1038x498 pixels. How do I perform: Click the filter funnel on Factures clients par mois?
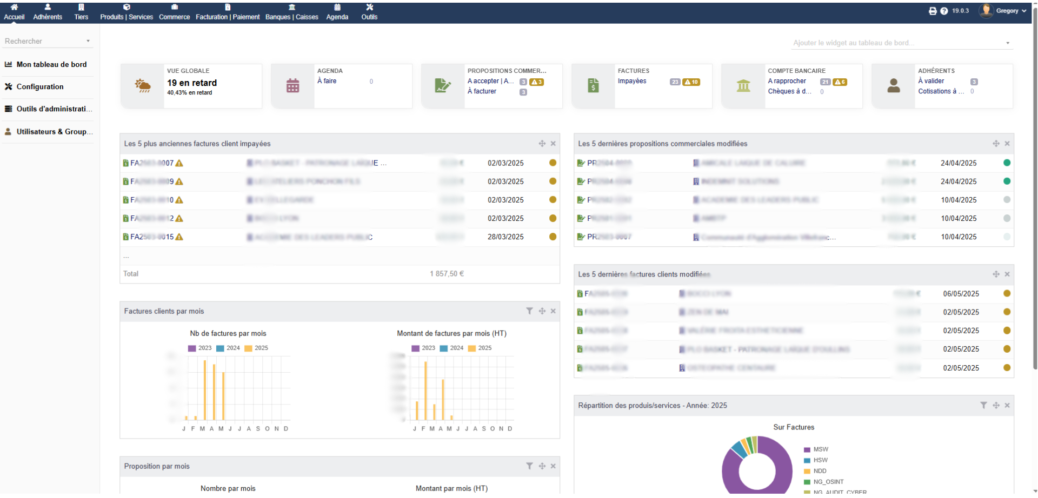coord(529,311)
